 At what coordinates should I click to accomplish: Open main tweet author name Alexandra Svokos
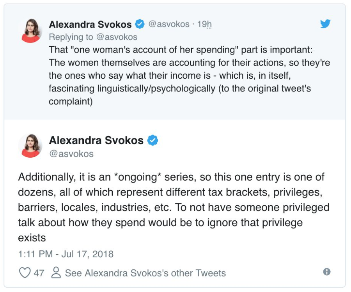click(x=96, y=140)
